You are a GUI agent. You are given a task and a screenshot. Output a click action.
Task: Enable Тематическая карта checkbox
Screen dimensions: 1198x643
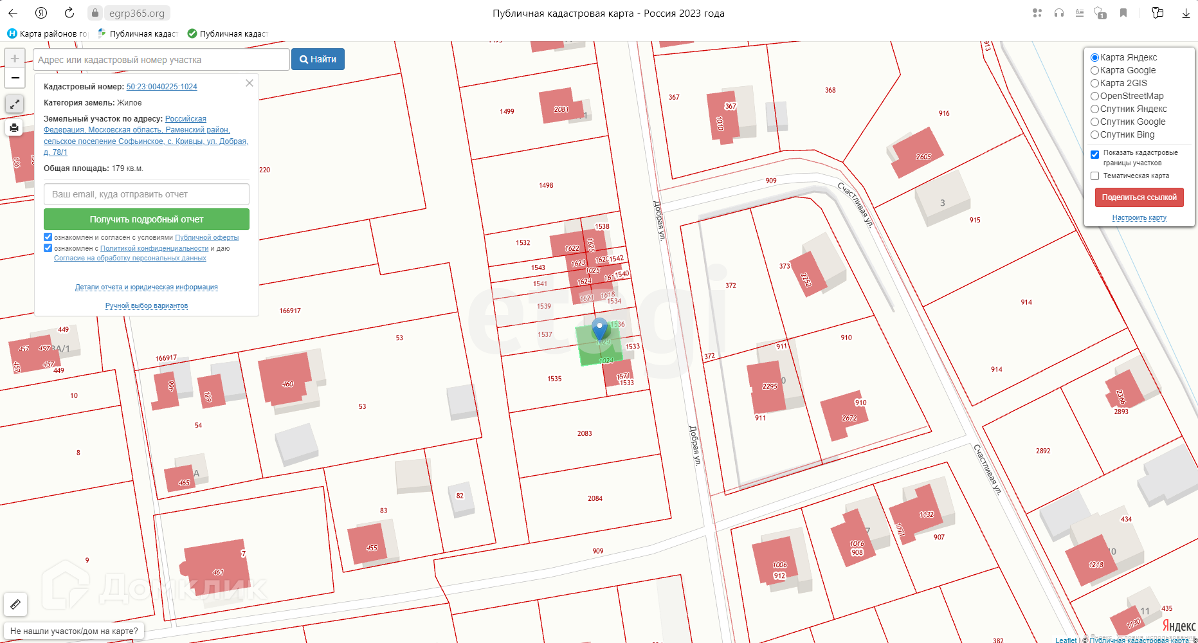tap(1094, 176)
